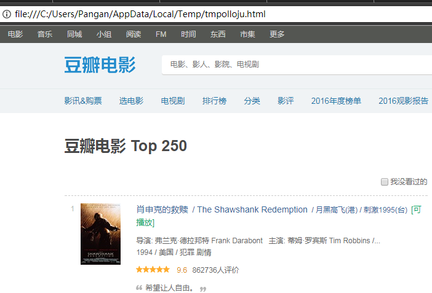Screen dimensions: 432x293
Task: Go to 东西 in the top bar
Action: click(x=218, y=34)
